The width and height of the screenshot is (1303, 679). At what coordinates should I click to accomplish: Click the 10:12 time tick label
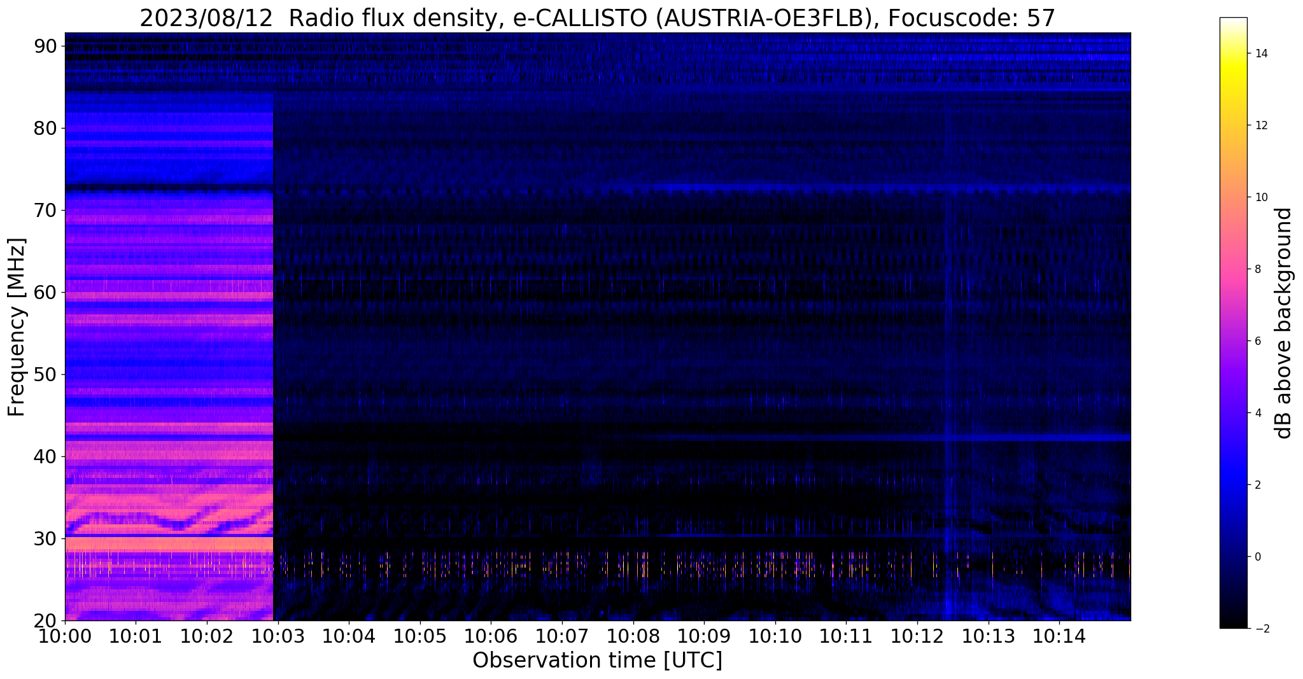917,636
